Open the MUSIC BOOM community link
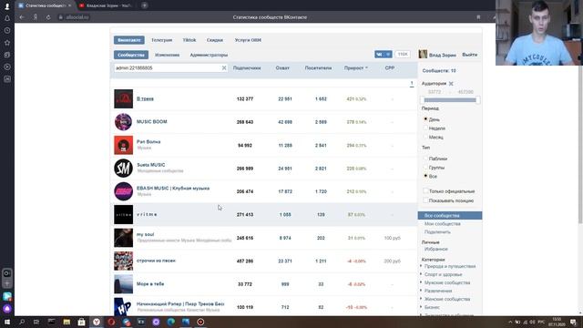The image size is (583, 328). click(152, 121)
